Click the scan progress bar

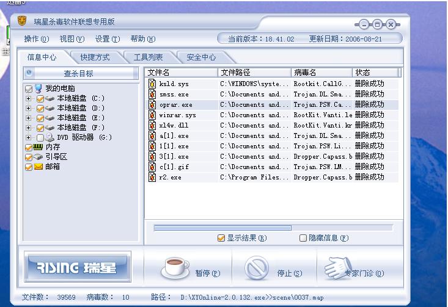click(273, 228)
